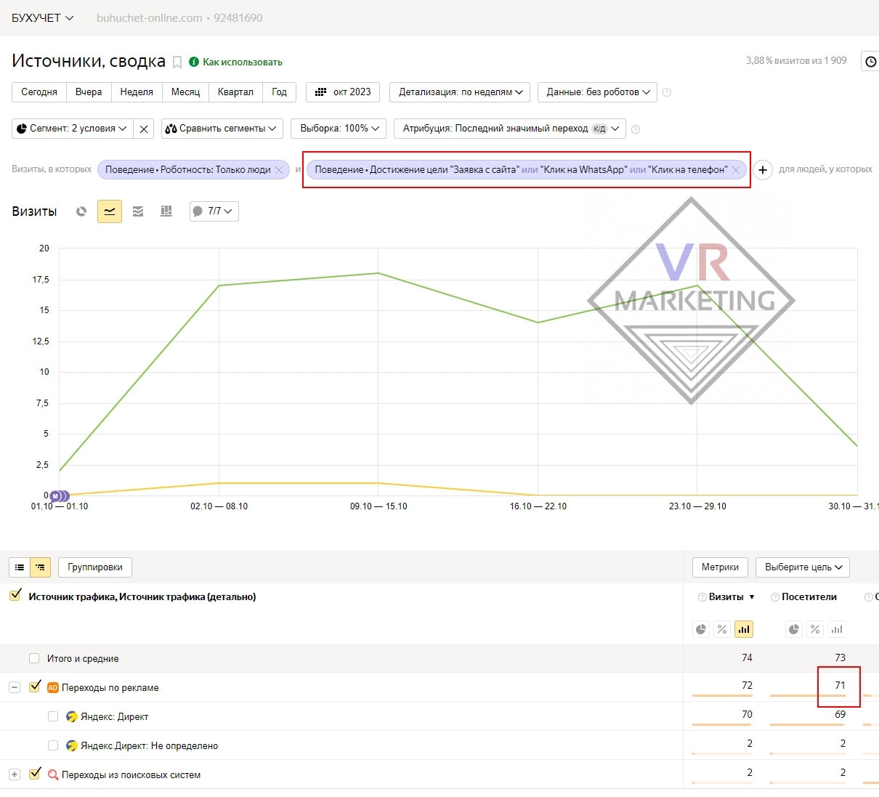Viewport: 879px width, 797px height.
Task: Switch table to tree view
Action: pyautogui.click(x=40, y=567)
